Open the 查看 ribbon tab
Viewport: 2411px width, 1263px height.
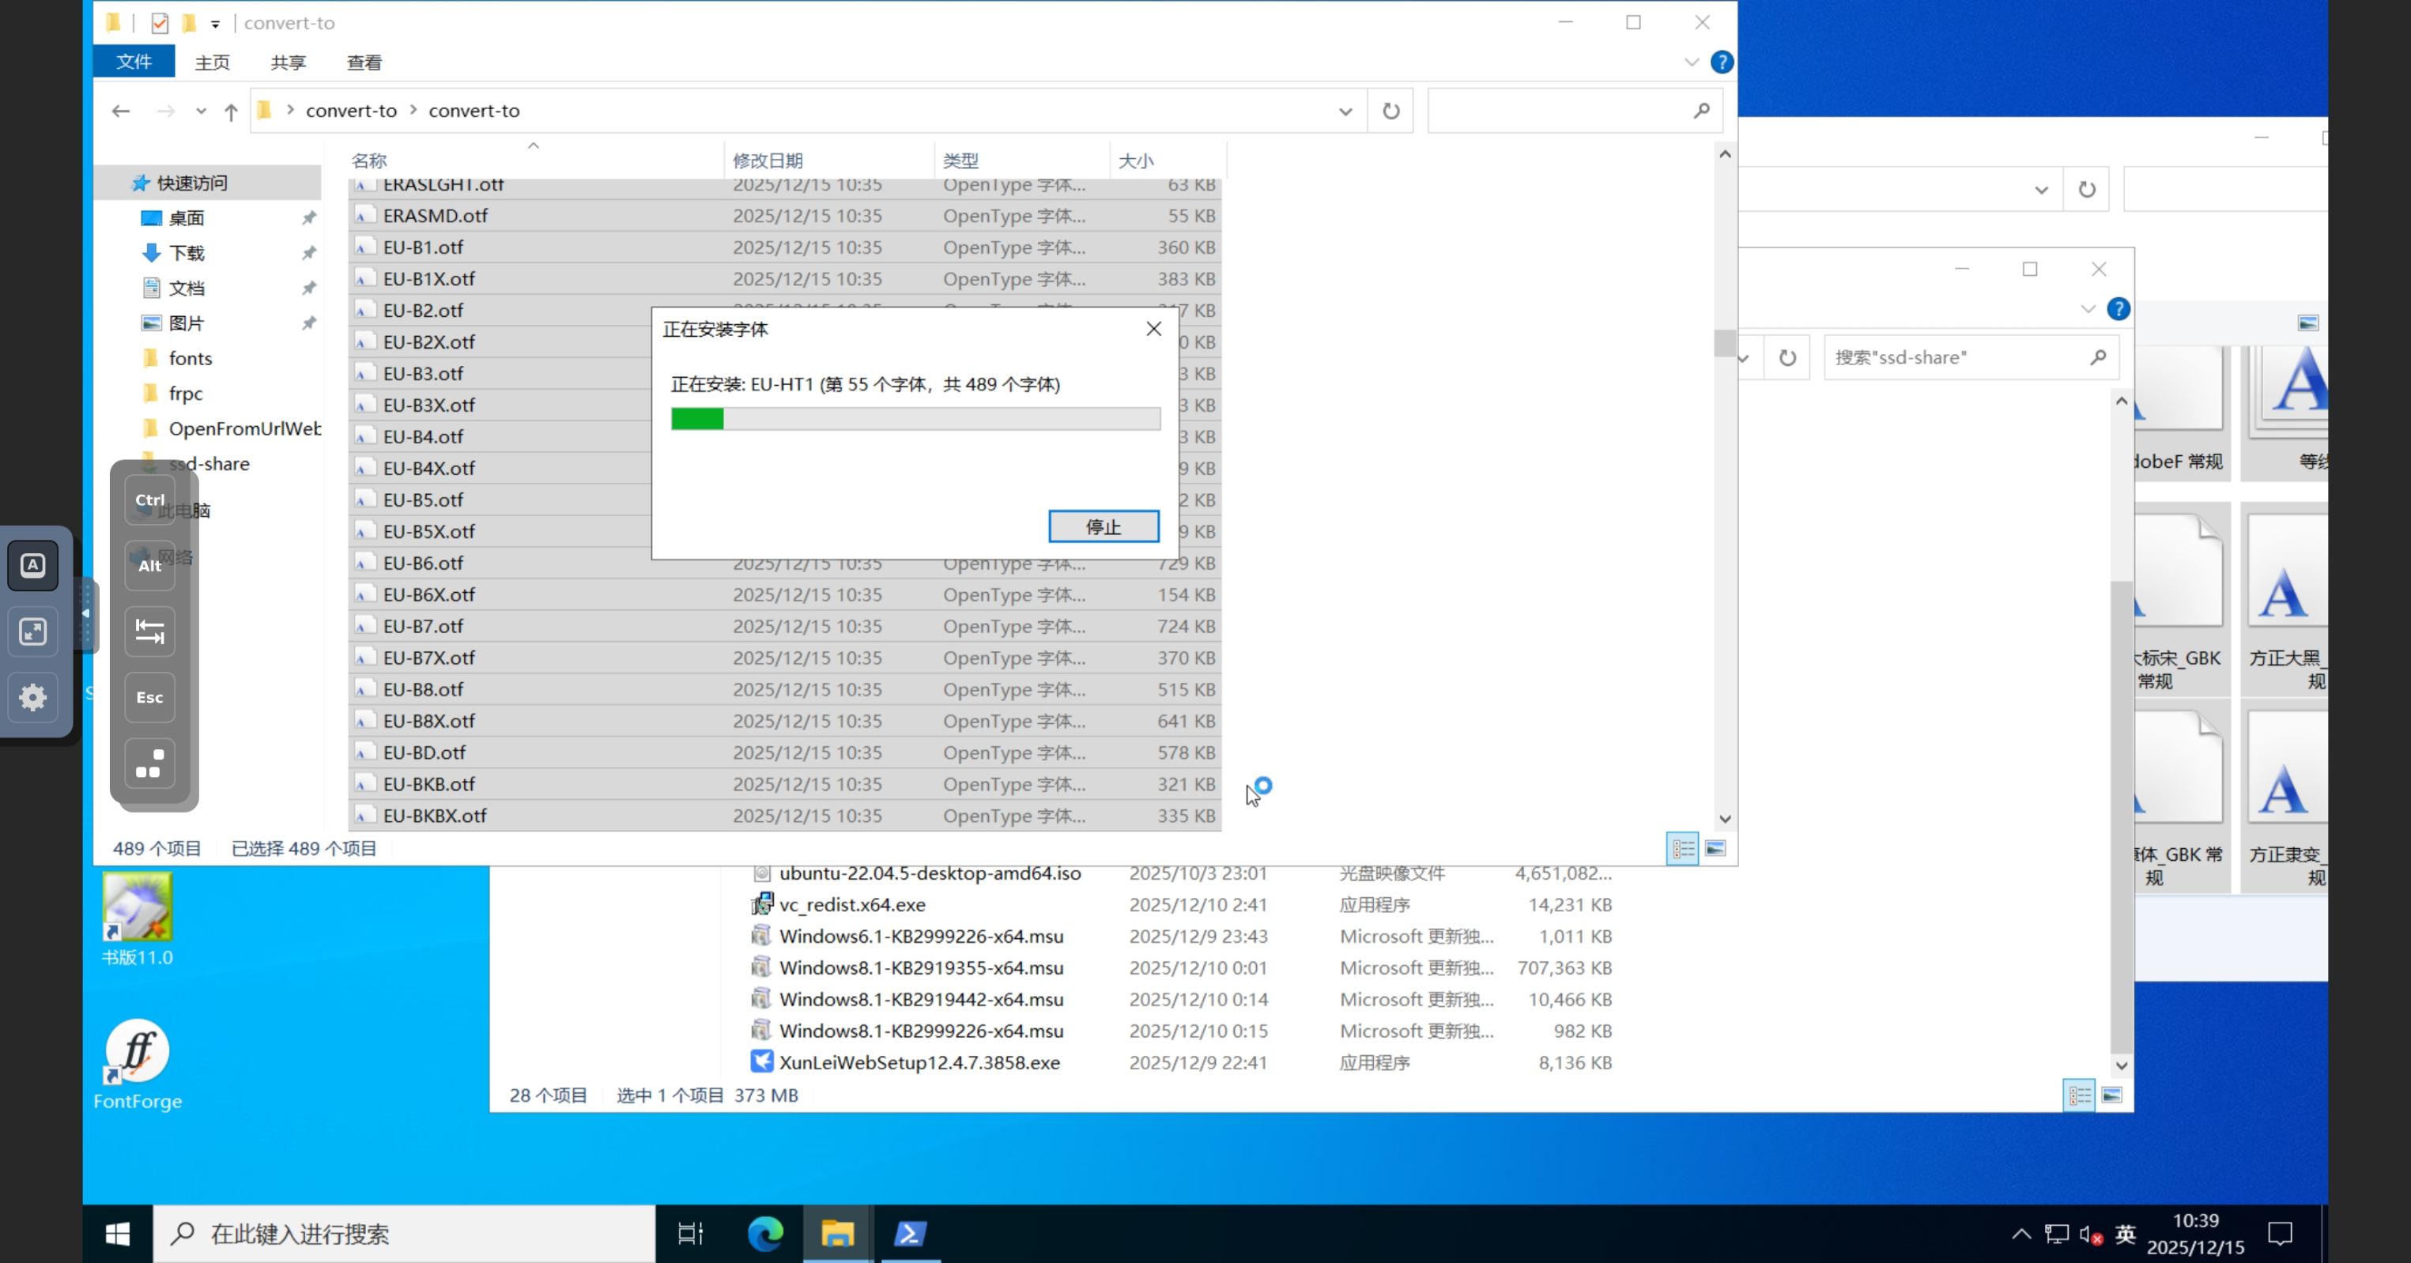[x=364, y=62]
